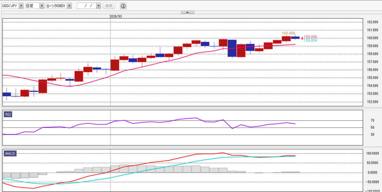Click the RSI 50 level label
Viewport: 382px width, 192px height.
tap(372, 127)
